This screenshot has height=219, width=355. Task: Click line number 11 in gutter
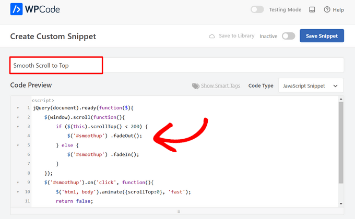27,201
